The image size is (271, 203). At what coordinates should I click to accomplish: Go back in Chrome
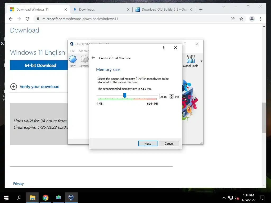tap(11, 19)
